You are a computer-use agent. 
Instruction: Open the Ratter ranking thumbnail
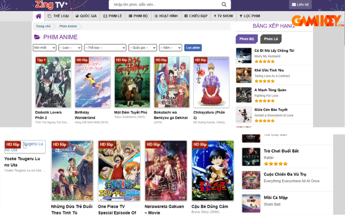251,157
